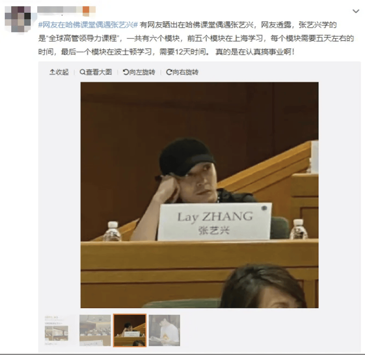Click the clockwise rotate arrow icon
The height and width of the screenshot is (355, 365).
169,72
